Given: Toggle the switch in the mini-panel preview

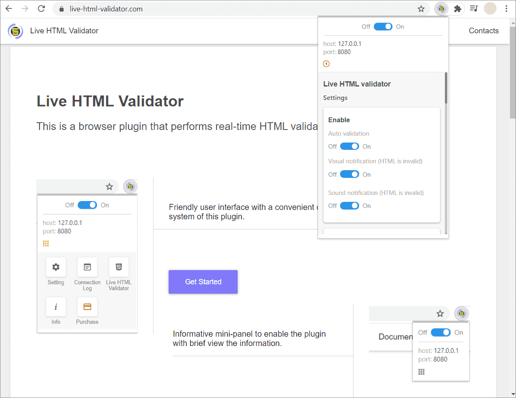Looking at the screenshot, I should coord(441,332).
